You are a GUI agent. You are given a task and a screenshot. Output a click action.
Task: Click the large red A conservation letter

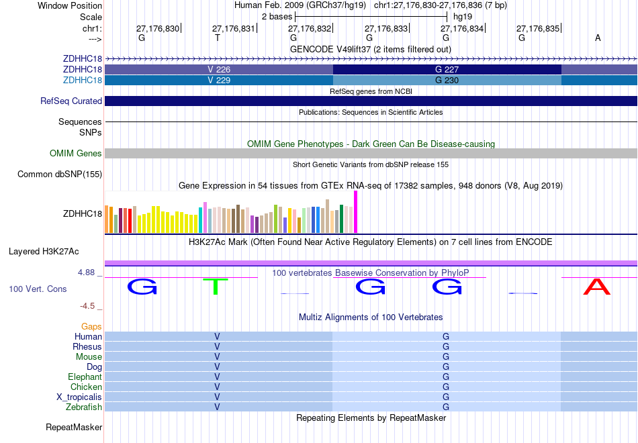coord(596,287)
